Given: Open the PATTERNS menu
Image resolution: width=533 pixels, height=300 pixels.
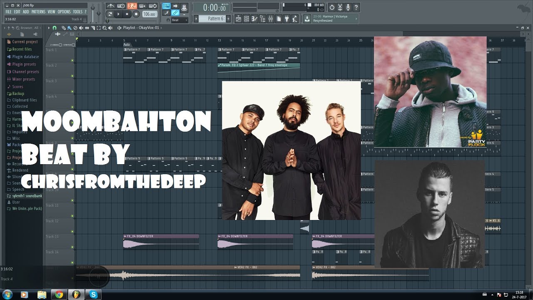Looking at the screenshot, I should (38, 12).
